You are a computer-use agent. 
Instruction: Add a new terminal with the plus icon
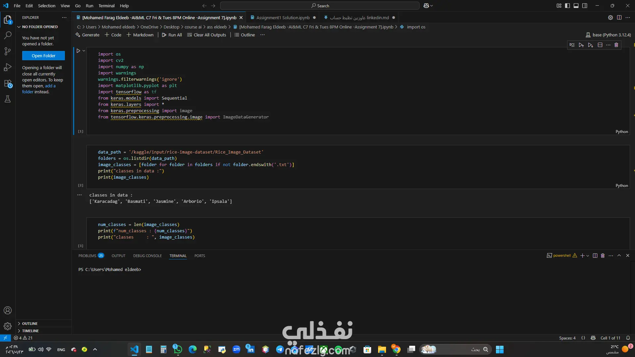(582, 256)
